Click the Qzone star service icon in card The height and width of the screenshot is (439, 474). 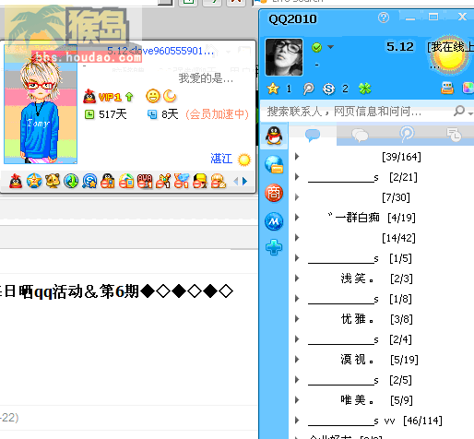point(34,181)
